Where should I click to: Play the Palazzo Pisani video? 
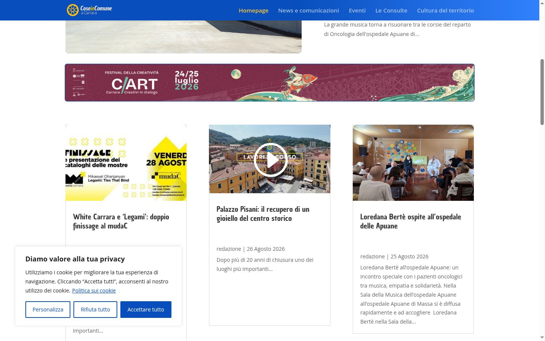(x=271, y=160)
